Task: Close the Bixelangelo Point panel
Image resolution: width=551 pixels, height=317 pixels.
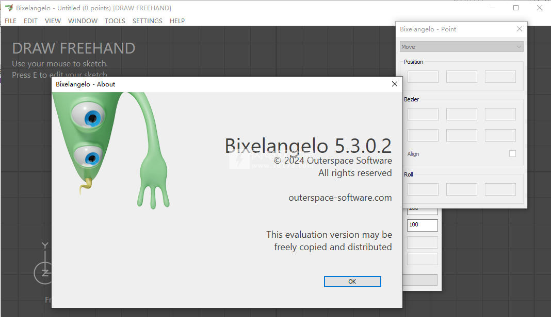Action: (520, 29)
